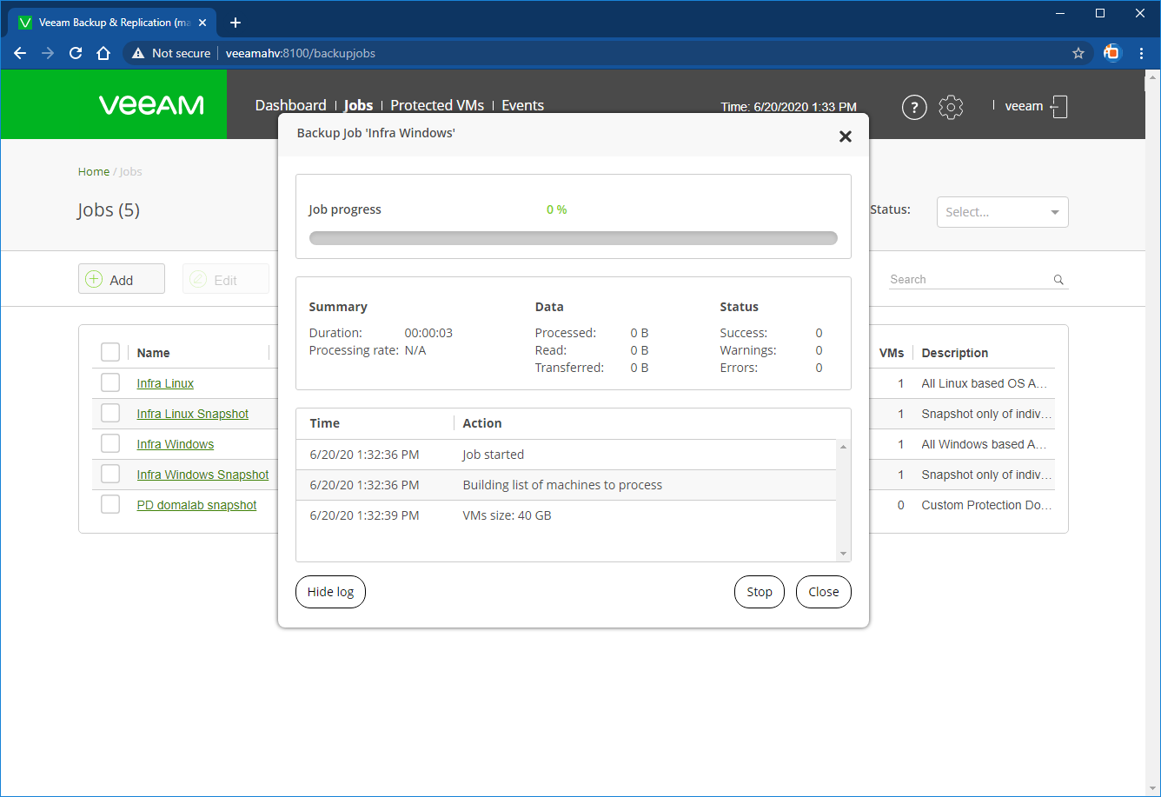Viewport: 1161px width, 797px height.
Task: Click the bookmark star in address bar
Action: click(x=1078, y=53)
